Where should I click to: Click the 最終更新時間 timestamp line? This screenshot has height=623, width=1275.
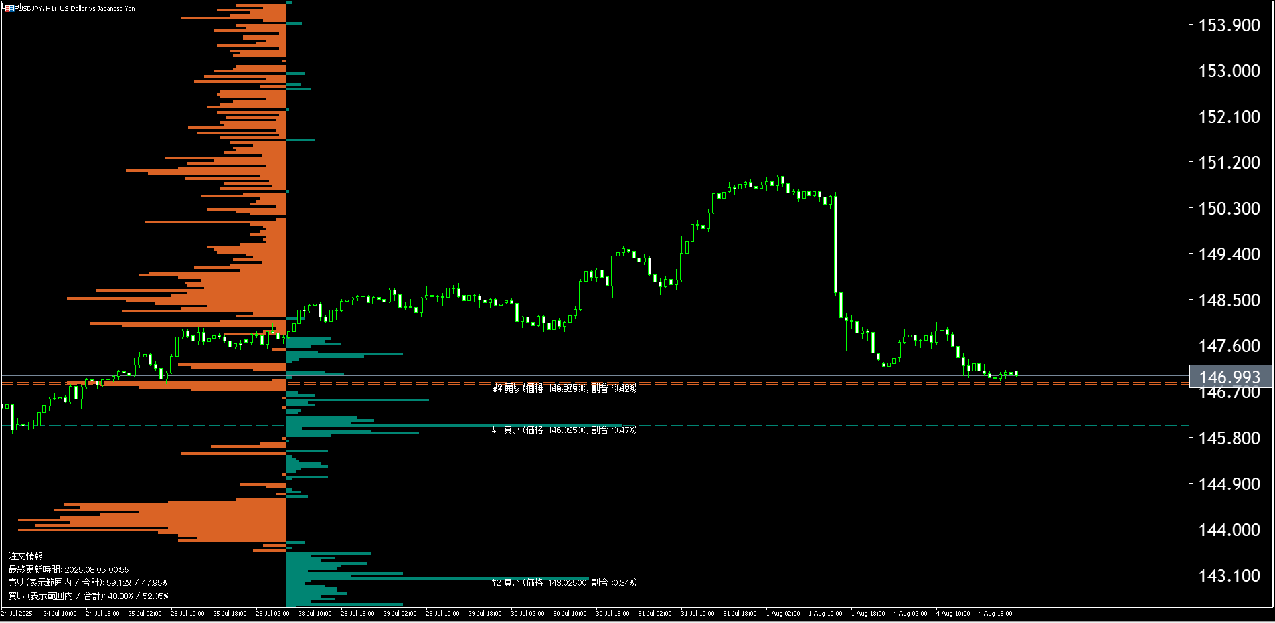click(68, 570)
